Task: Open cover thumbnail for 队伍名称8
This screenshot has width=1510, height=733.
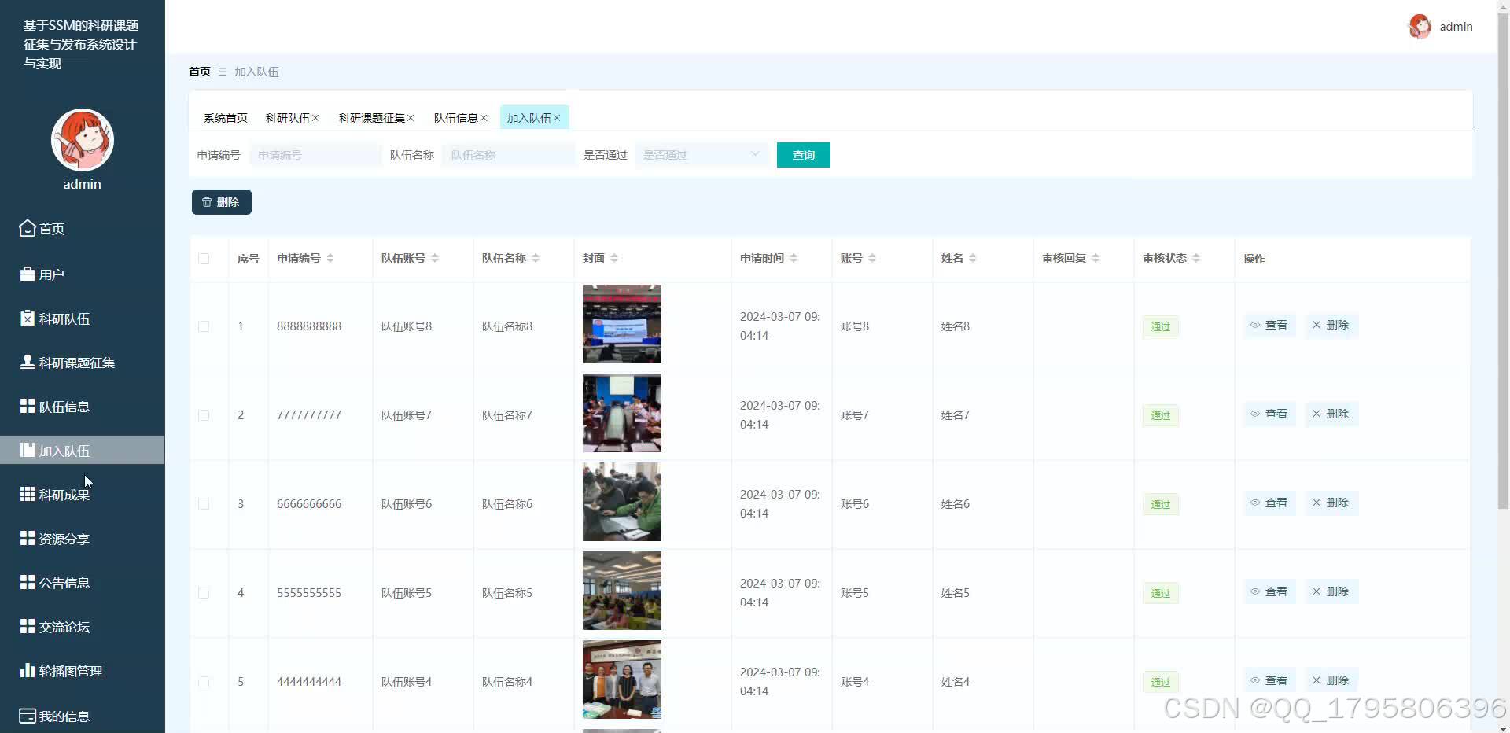Action: [621, 324]
